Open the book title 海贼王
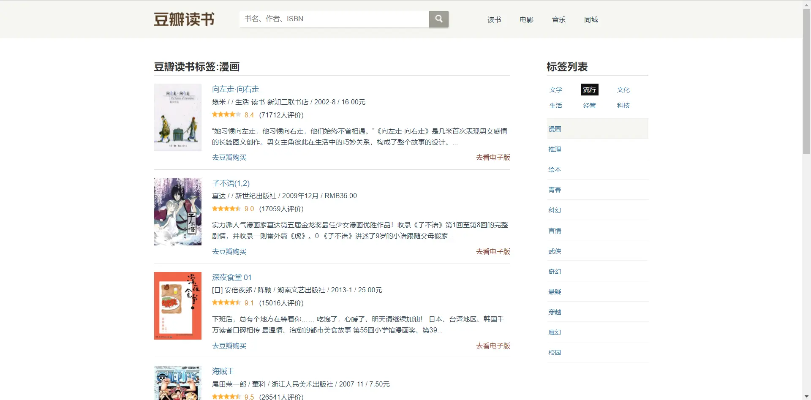811x400 pixels. pos(223,371)
